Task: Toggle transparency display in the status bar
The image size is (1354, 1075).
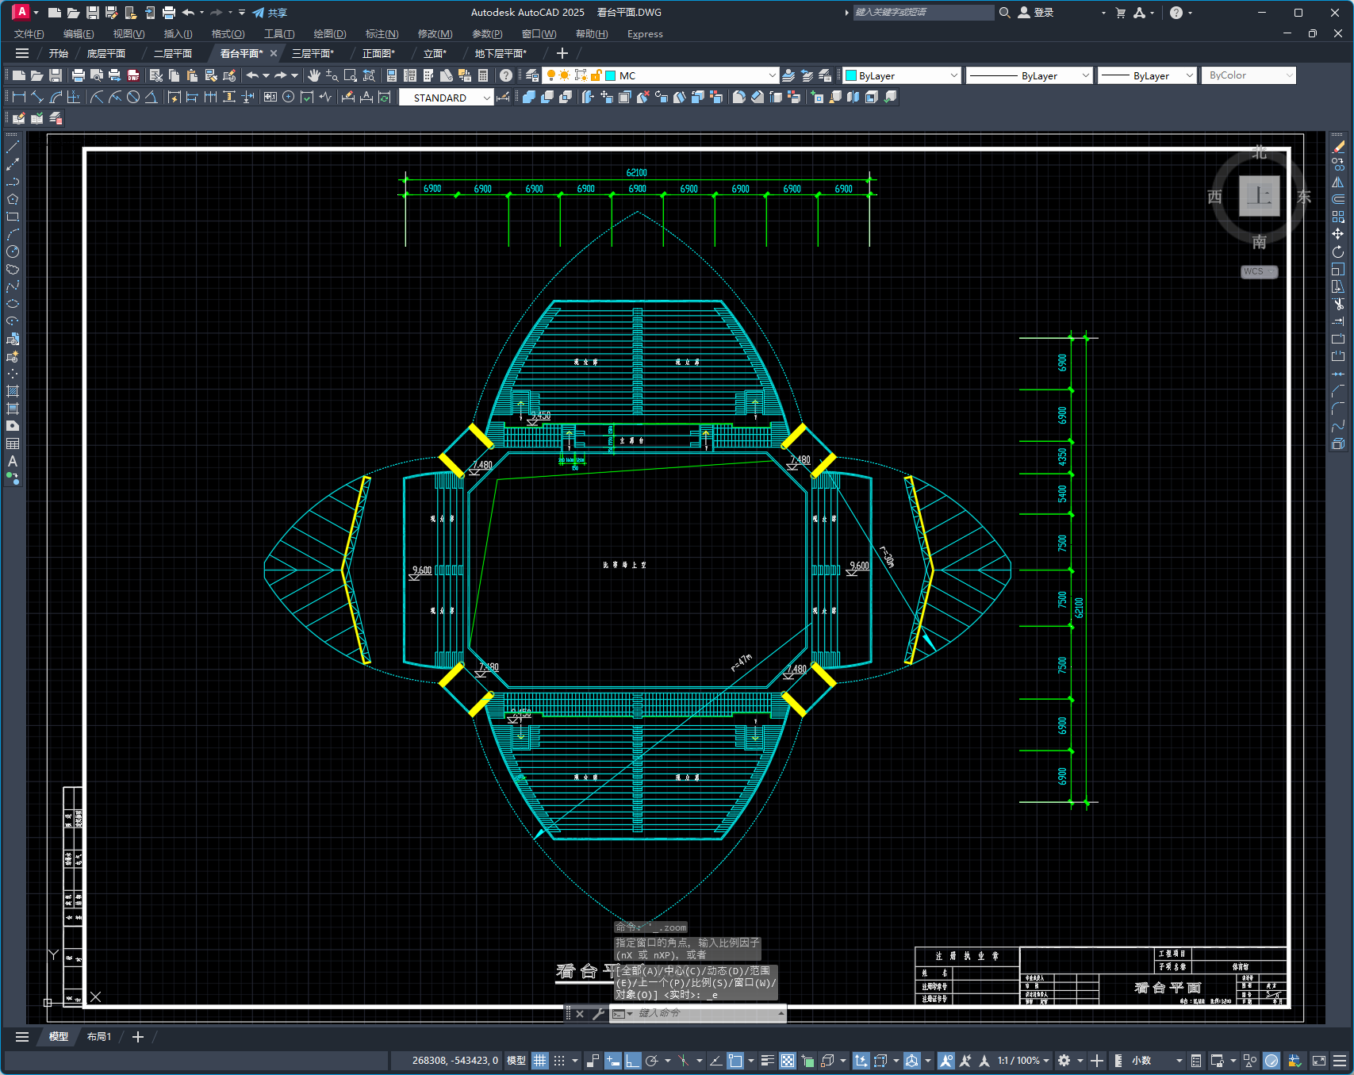Action: (788, 1061)
